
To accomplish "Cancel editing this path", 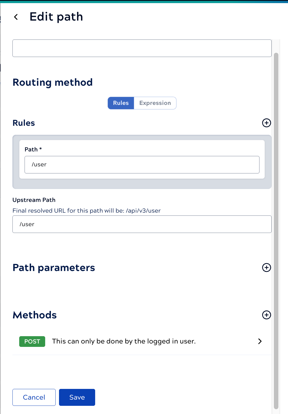I will click(34, 397).
